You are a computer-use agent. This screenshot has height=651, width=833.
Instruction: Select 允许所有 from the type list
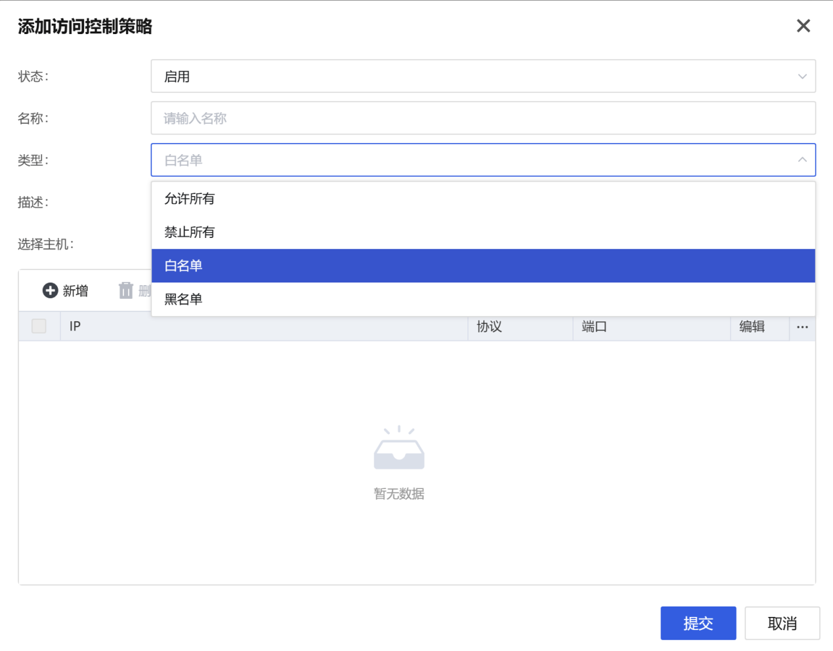[x=190, y=199]
